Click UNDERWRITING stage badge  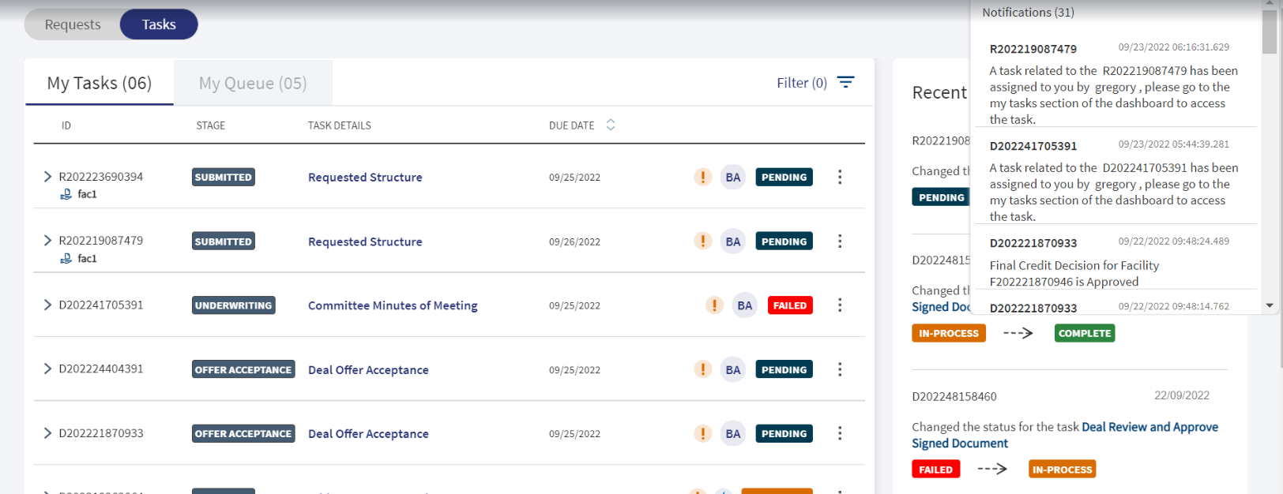[234, 305]
